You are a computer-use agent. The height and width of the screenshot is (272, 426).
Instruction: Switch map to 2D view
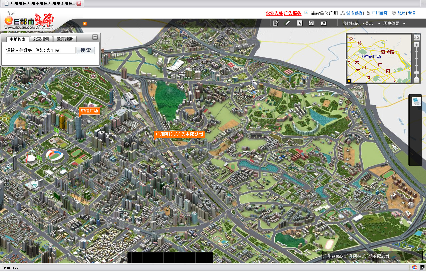[417, 37]
